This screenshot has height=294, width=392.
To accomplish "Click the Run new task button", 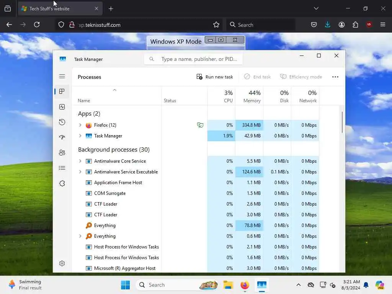I will coord(215,77).
